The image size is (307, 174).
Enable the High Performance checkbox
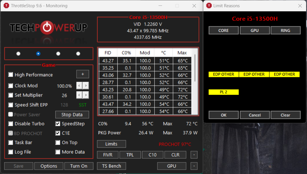pos(10,75)
